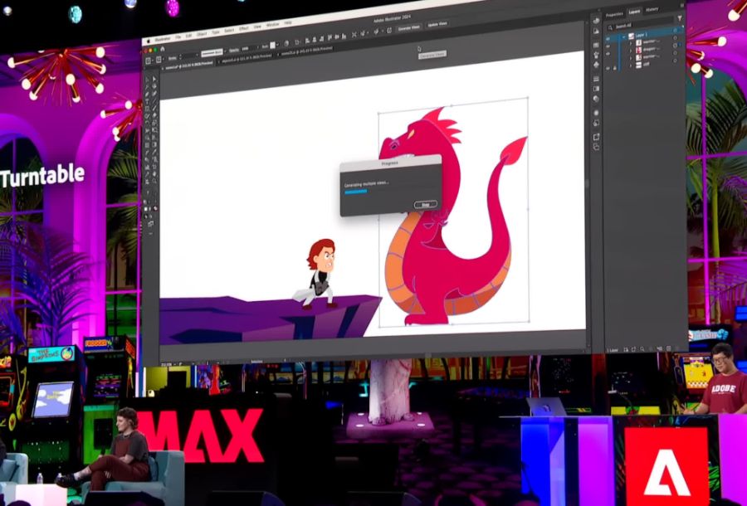Select the Zoom magnifier tool

pyautogui.click(x=154, y=182)
